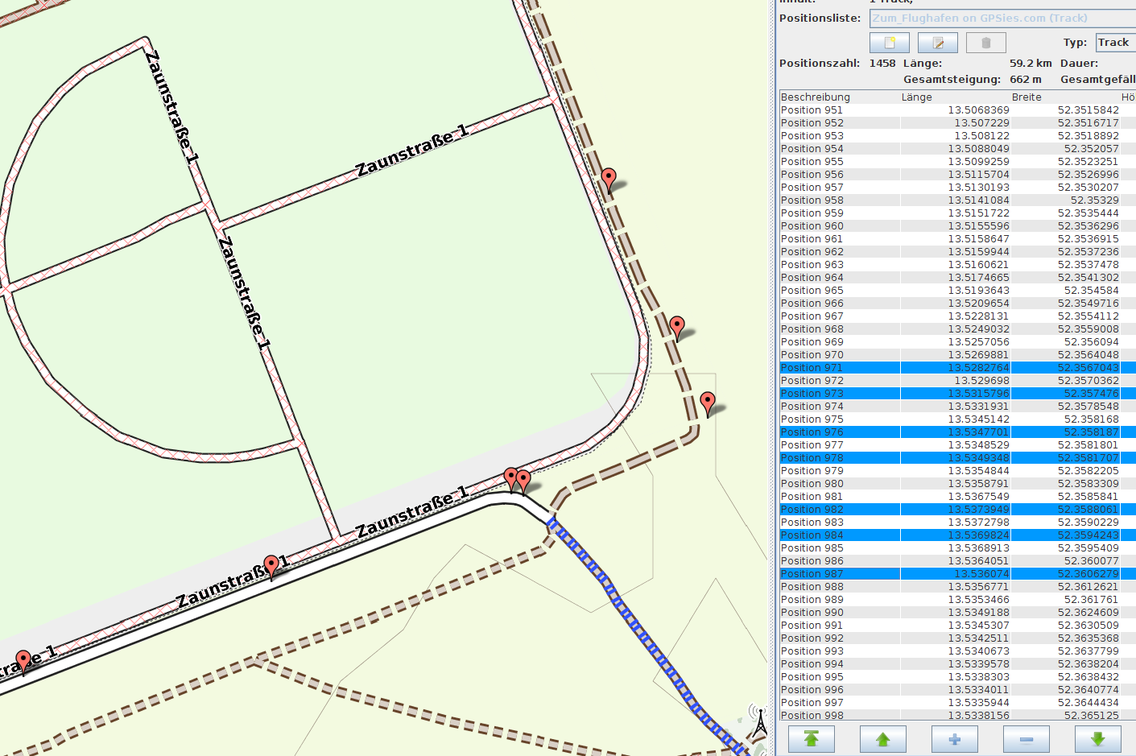
Task: Select the Position 975 row
Action: pos(957,419)
